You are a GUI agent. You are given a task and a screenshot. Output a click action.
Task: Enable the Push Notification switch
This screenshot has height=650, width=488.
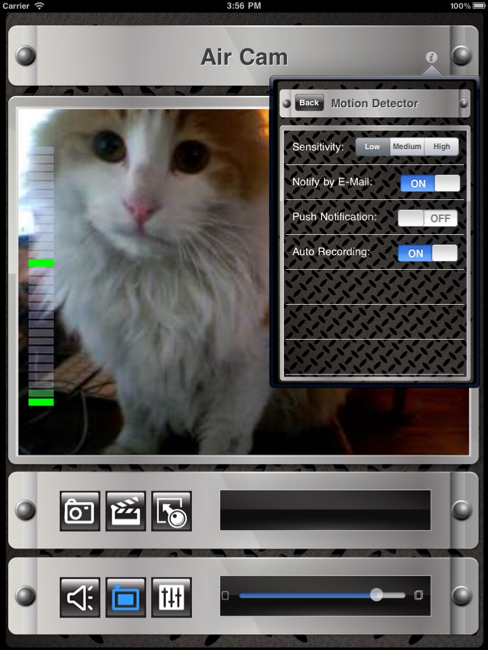(428, 218)
